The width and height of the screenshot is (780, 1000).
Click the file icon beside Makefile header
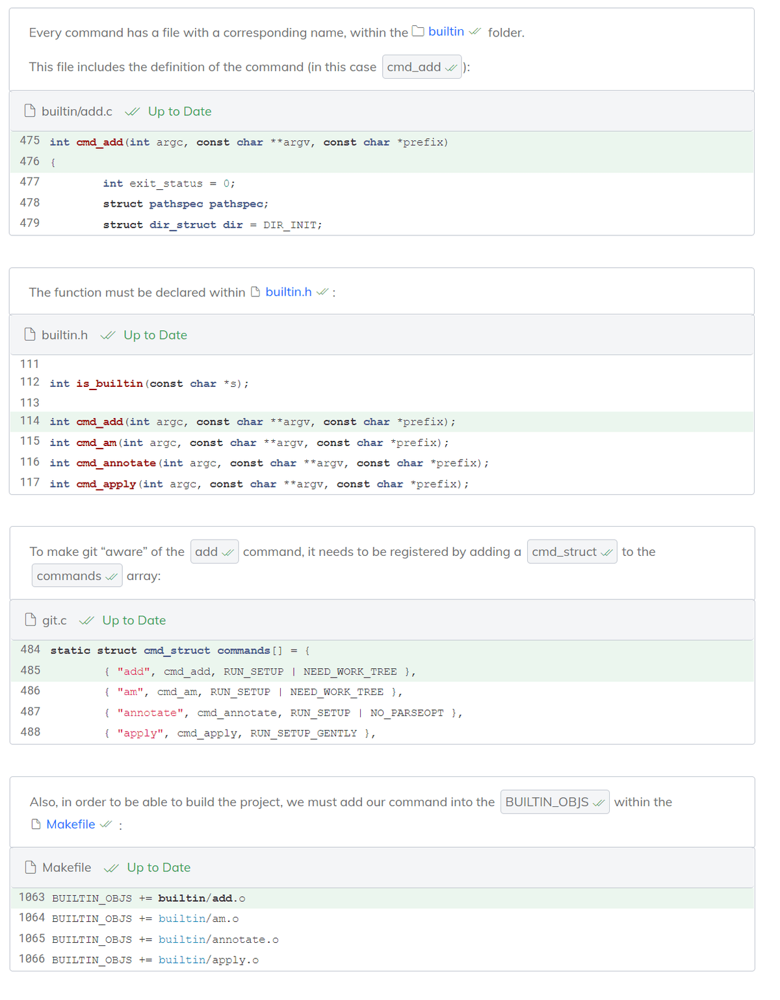pyautogui.click(x=30, y=867)
